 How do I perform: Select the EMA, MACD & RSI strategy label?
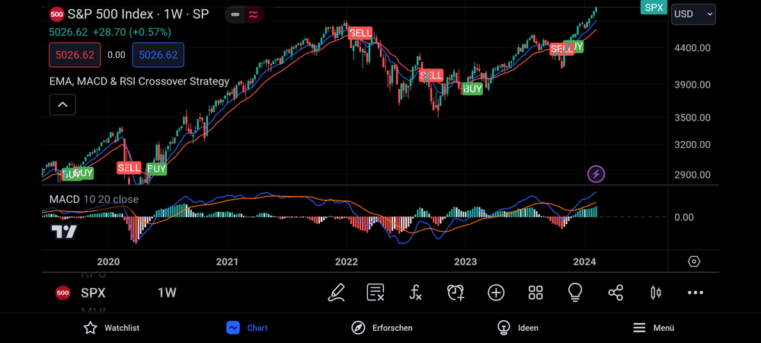139,81
